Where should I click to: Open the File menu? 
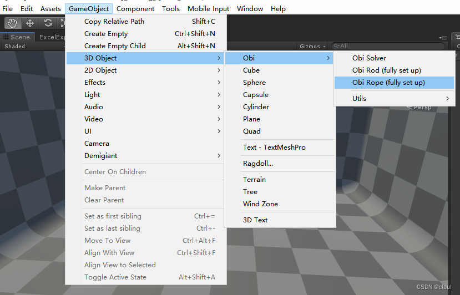(x=8, y=9)
